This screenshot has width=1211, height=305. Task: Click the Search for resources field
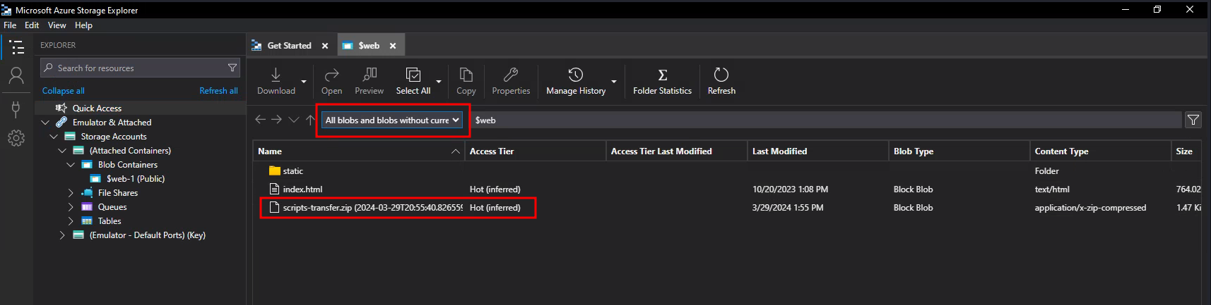pos(138,68)
